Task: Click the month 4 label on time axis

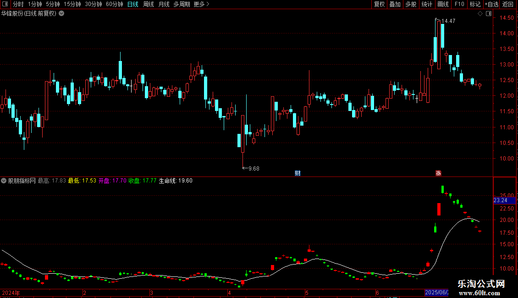Action: (229, 292)
